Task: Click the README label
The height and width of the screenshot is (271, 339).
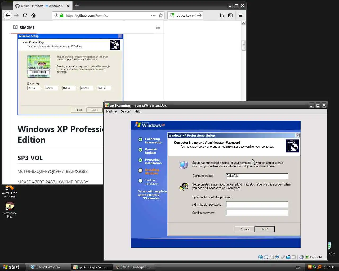Action: [x=27, y=28]
